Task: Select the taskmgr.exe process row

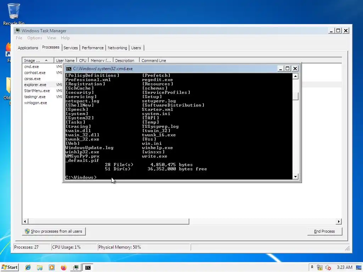Action: pos(35,97)
